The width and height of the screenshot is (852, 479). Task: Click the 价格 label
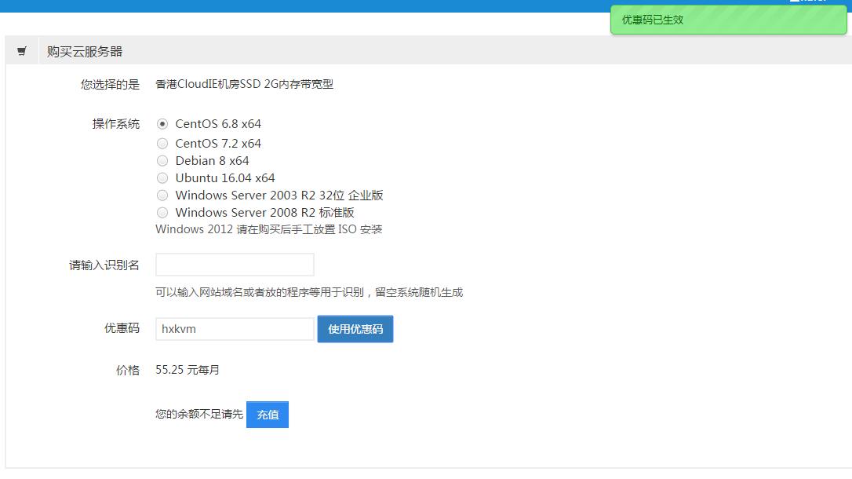(x=128, y=371)
